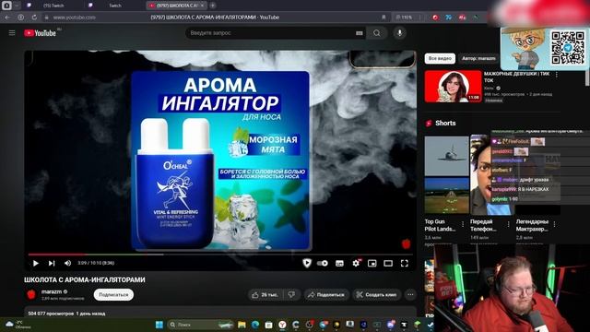Switch to the second Twitch browser tab

coord(114,6)
